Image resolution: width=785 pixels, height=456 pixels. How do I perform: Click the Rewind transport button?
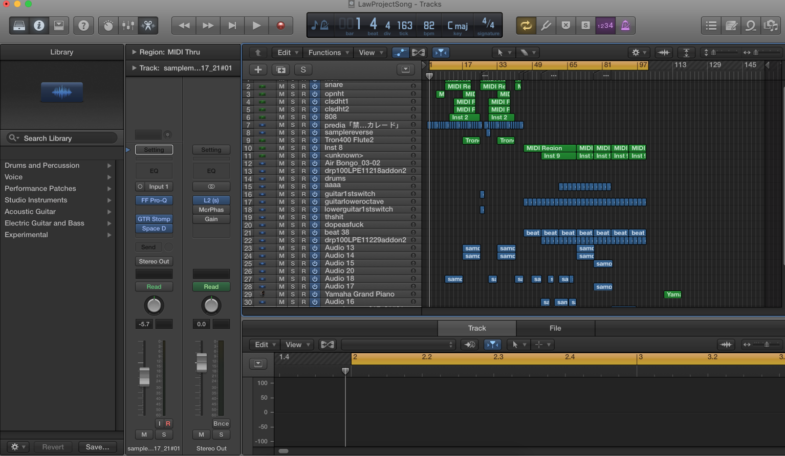coord(184,26)
